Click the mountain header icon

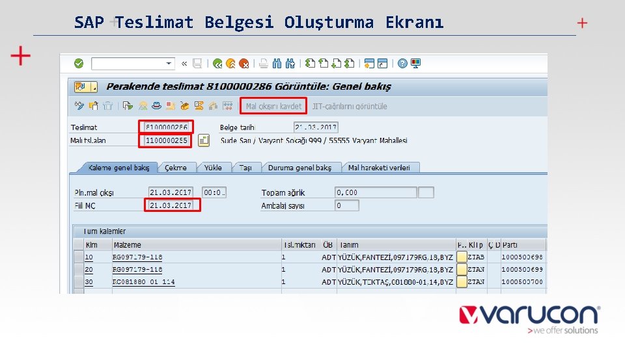pyautogui.click(x=143, y=106)
